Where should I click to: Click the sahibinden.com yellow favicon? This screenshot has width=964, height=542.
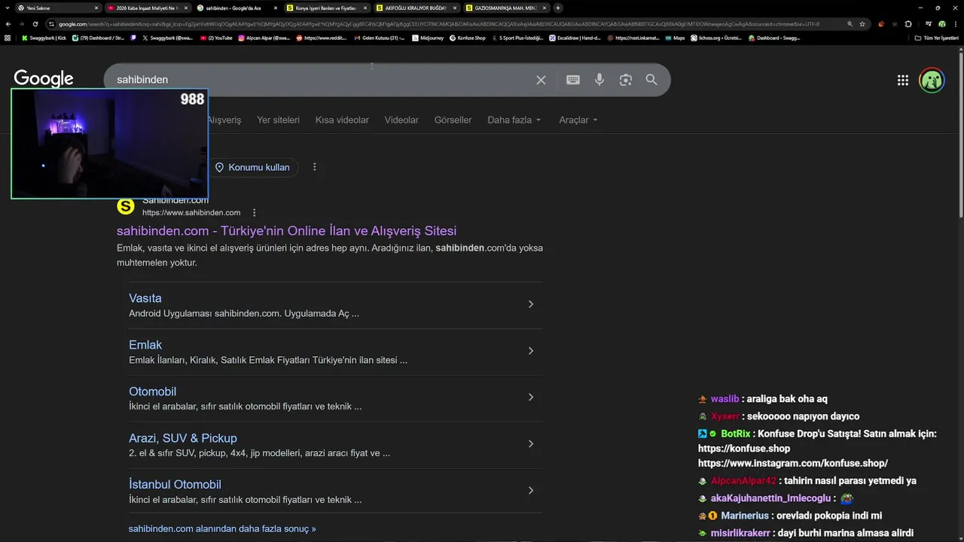126,206
